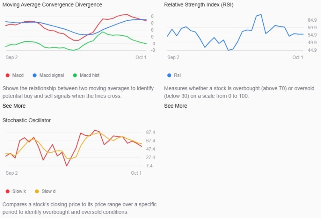Select the Macd legend label
Image resolution: width=321 pixels, height=218 pixels.
click(x=18, y=75)
